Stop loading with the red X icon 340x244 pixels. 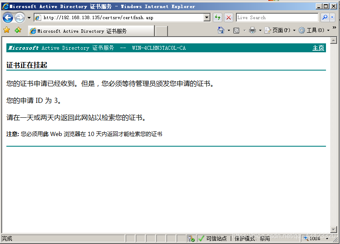coord(229,17)
